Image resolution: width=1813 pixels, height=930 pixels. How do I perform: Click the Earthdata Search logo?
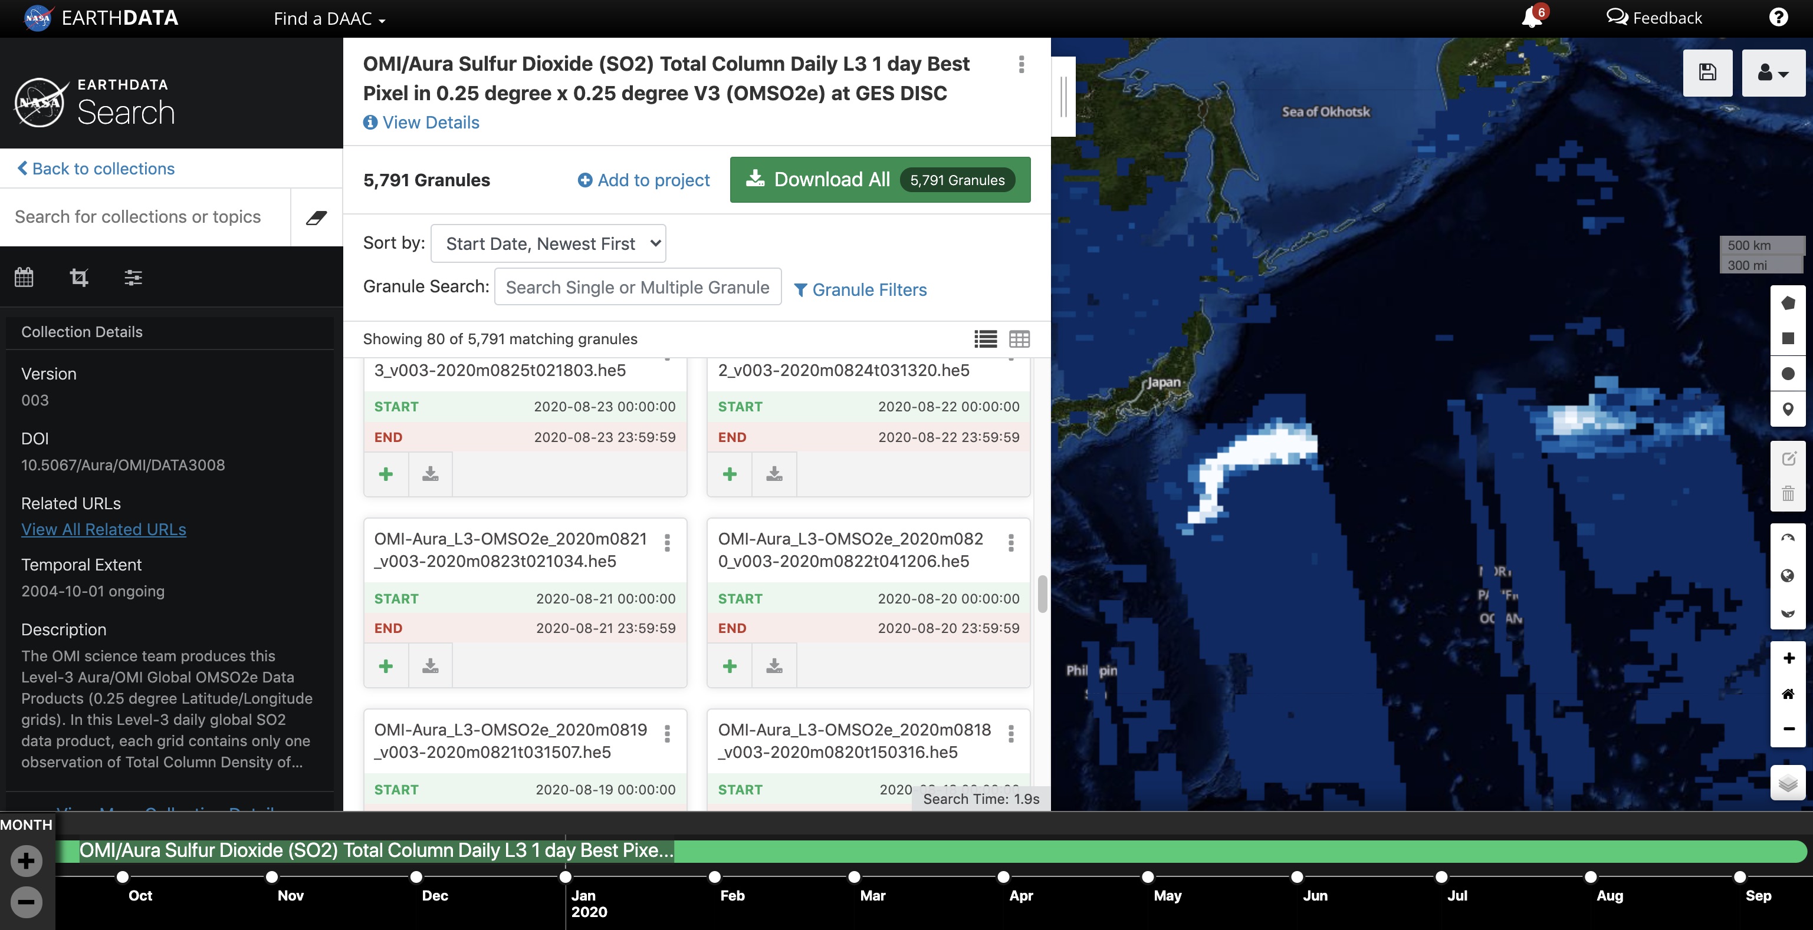(96, 103)
